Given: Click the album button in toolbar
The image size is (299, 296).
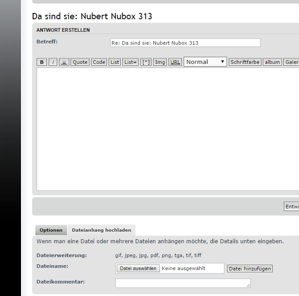Looking at the screenshot, I should click(272, 62).
